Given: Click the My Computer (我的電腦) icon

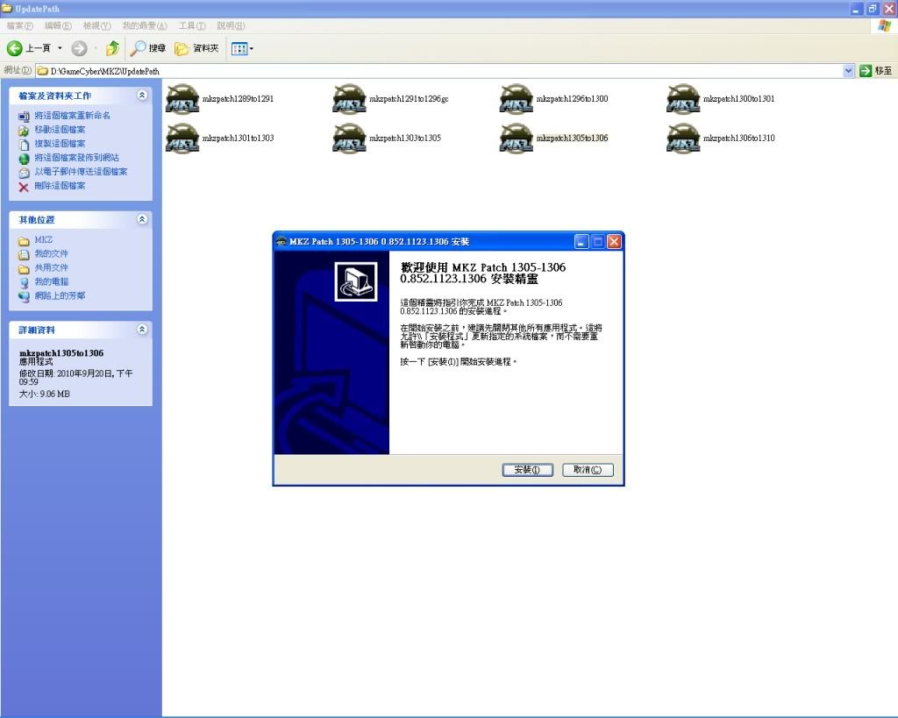Looking at the screenshot, I should click(x=24, y=282).
